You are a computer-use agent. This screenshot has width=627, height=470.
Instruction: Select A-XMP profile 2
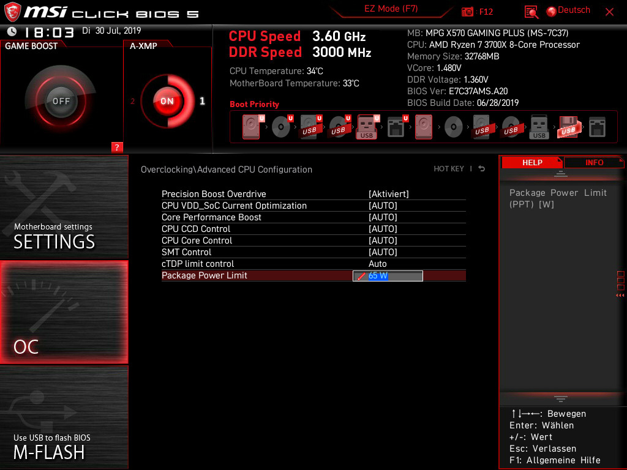[x=133, y=101]
